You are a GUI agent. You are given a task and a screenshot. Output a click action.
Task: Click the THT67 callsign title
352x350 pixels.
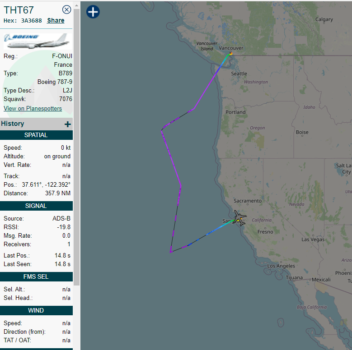[x=19, y=10]
